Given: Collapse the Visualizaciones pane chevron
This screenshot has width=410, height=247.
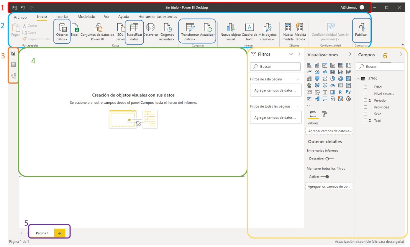Looking at the screenshot, I should pos(350,54).
